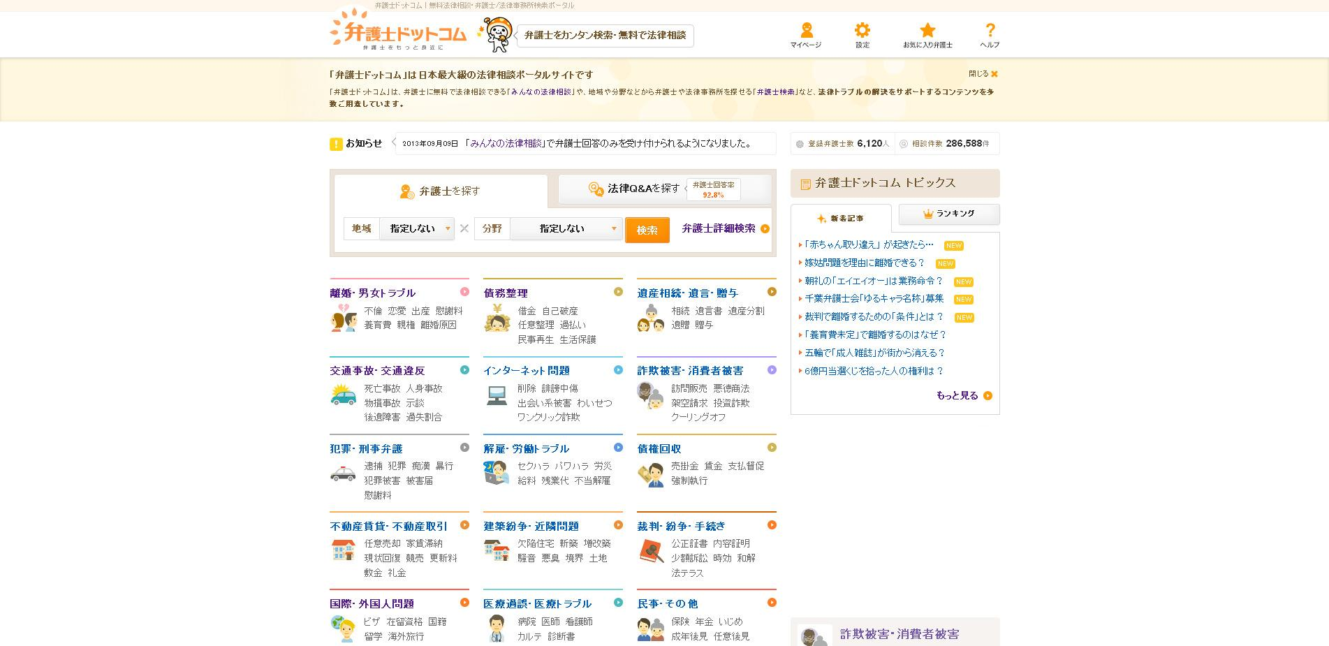Click the arrow icon beside 詐欺被害・消費者被害 category
This screenshot has width=1329, height=646.
click(772, 370)
